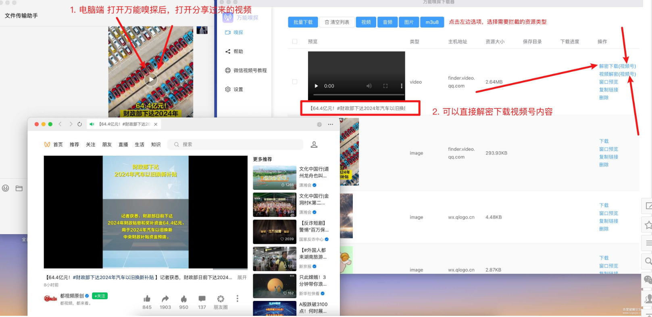Click 窗口预览 for the video row

[608, 82]
